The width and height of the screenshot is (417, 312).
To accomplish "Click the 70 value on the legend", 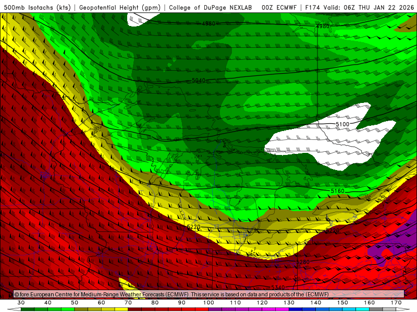I will point(128,303).
